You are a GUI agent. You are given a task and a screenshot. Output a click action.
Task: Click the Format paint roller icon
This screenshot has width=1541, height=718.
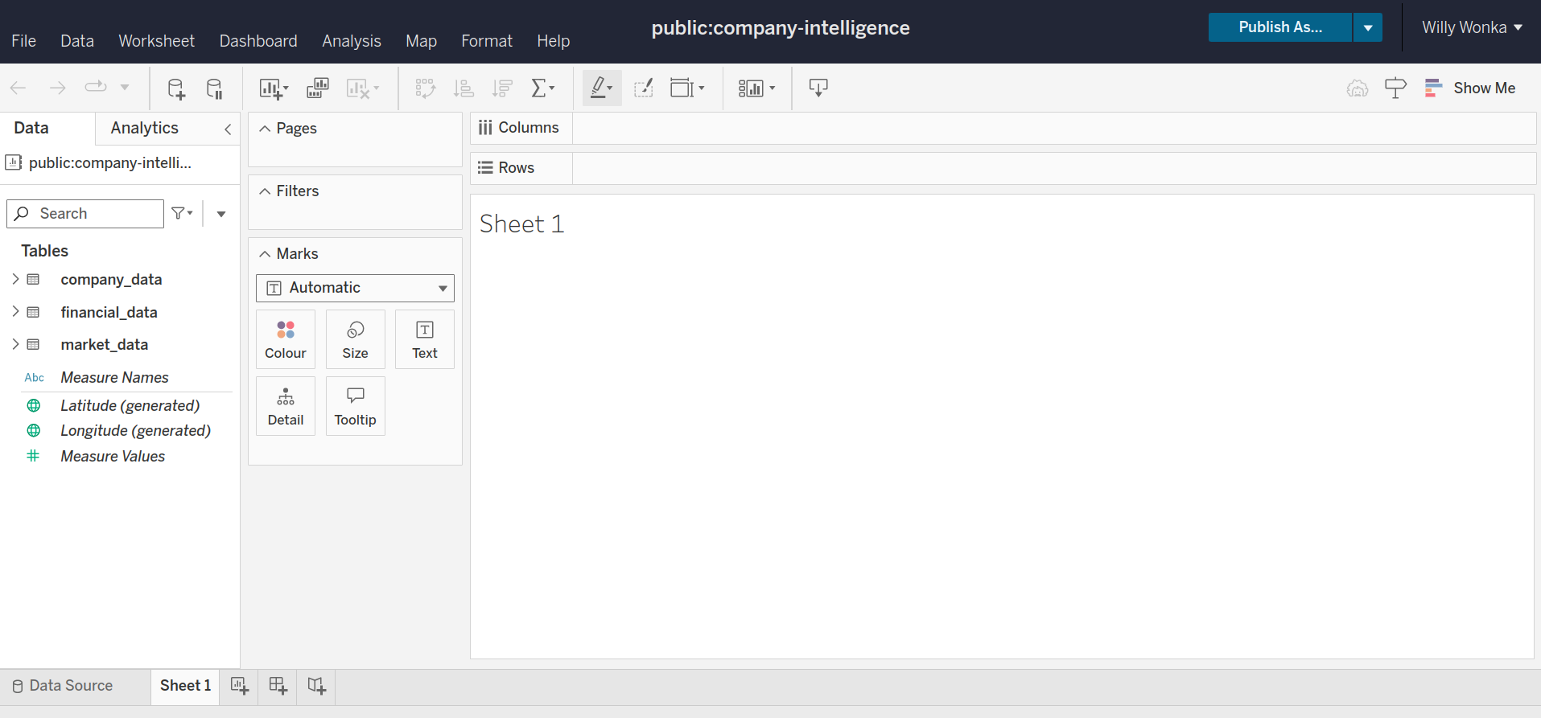(x=1395, y=88)
